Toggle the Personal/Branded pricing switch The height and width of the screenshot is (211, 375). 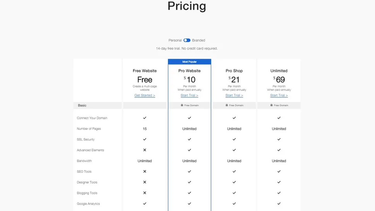pos(187,40)
